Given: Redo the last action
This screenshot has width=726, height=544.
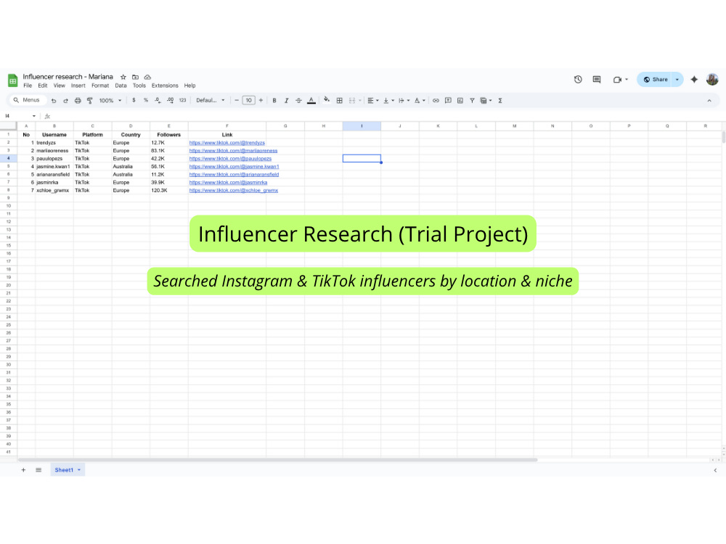Looking at the screenshot, I should click(x=66, y=100).
